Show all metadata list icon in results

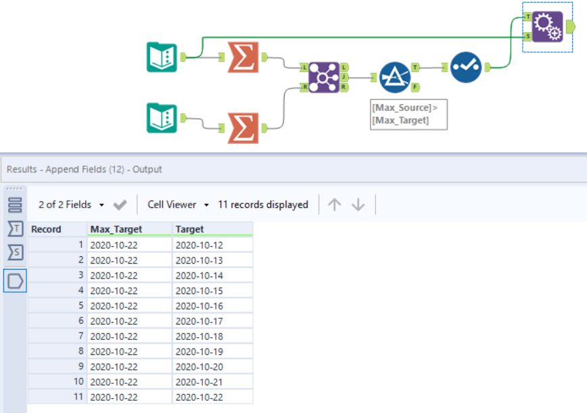coord(15,205)
